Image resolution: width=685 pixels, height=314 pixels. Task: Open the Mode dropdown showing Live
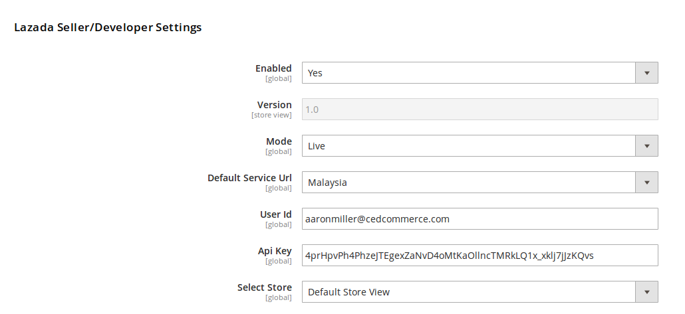click(x=479, y=145)
